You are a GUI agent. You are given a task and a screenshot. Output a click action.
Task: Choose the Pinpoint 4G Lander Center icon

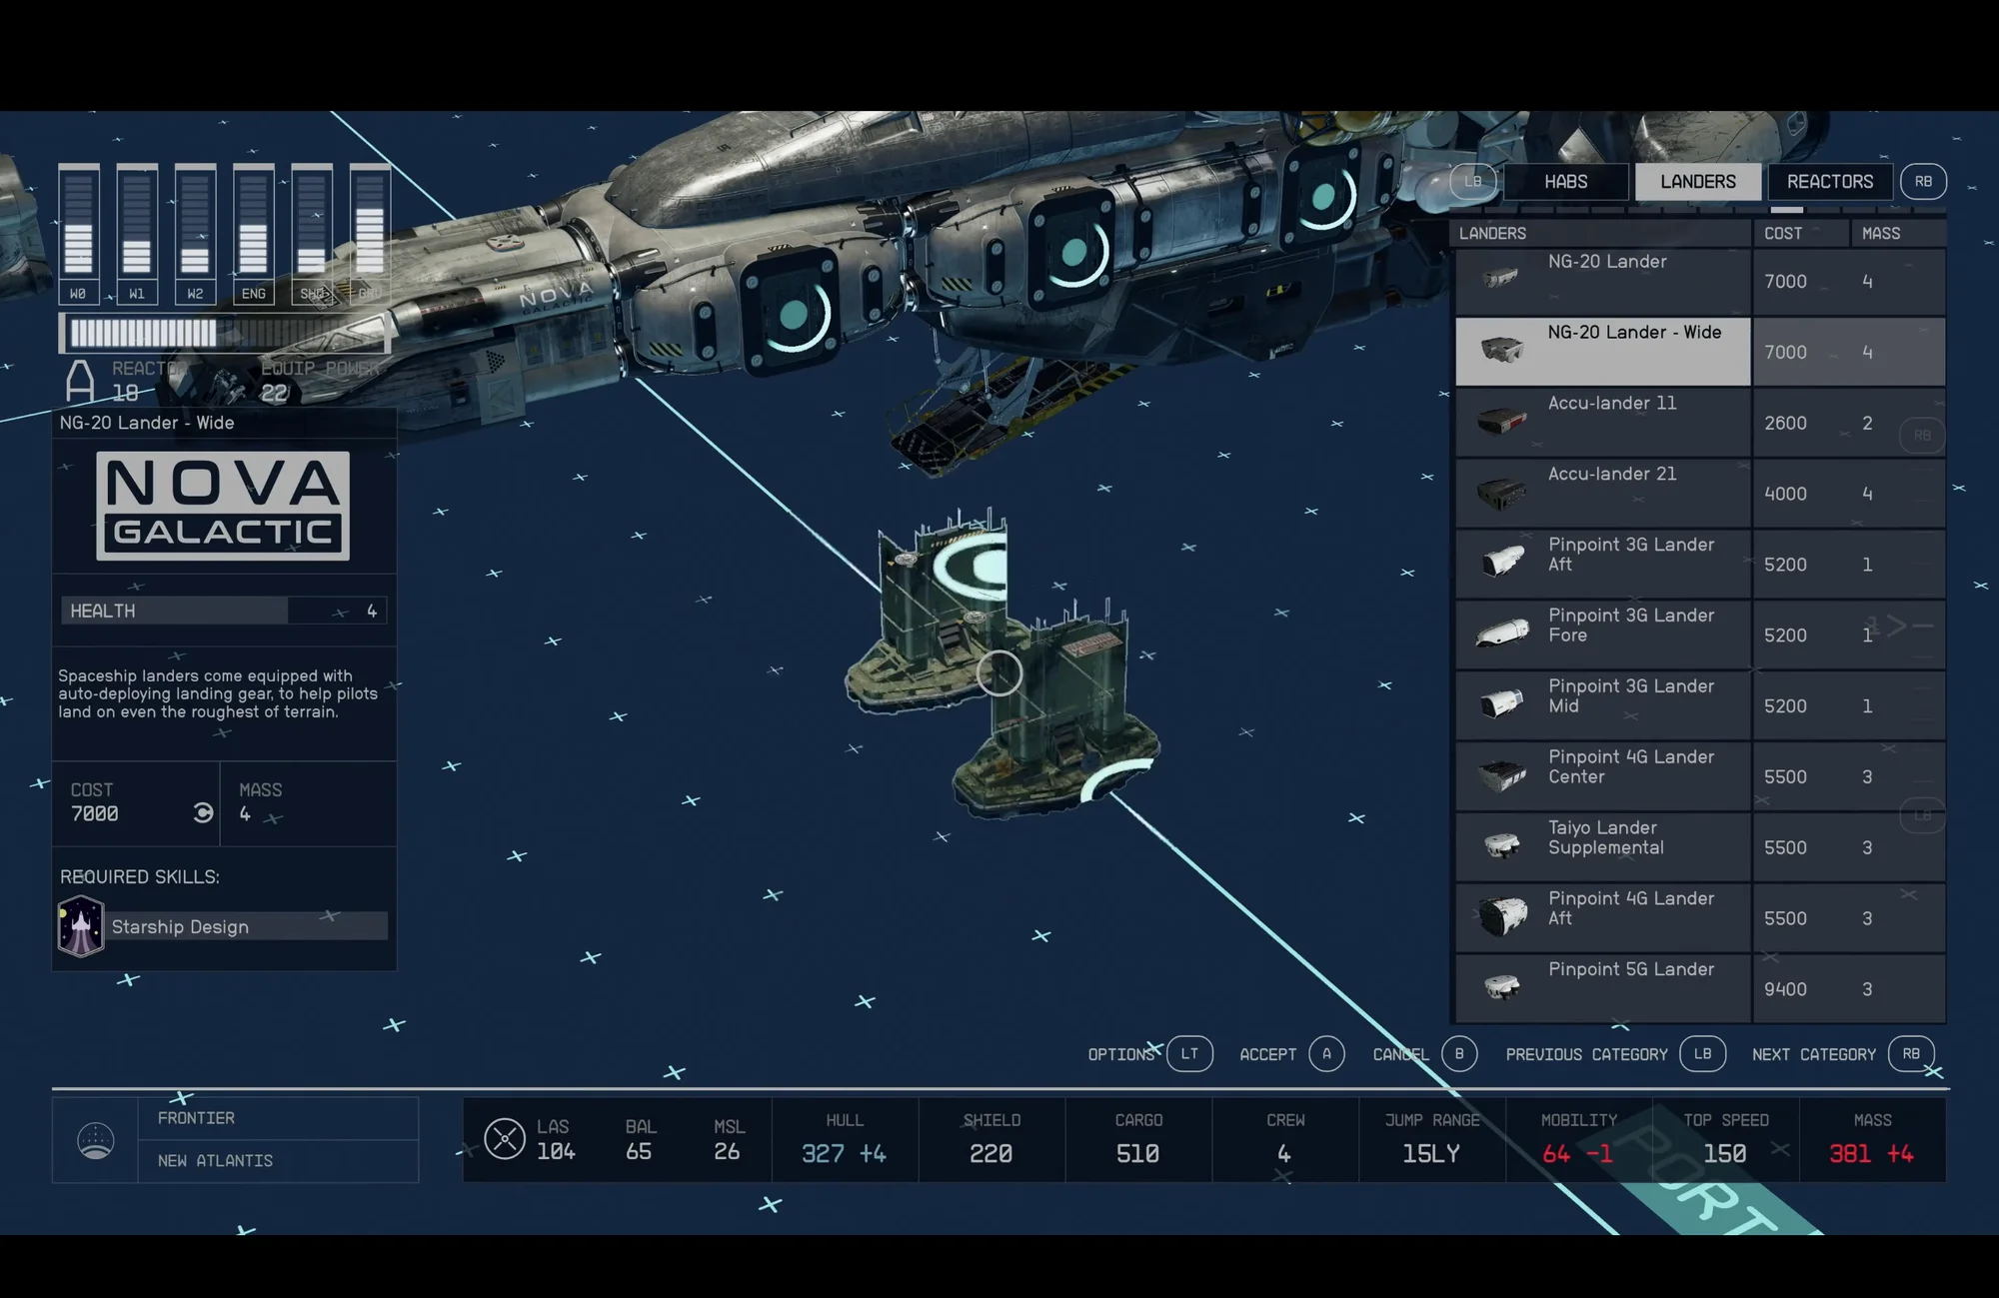(x=1502, y=775)
